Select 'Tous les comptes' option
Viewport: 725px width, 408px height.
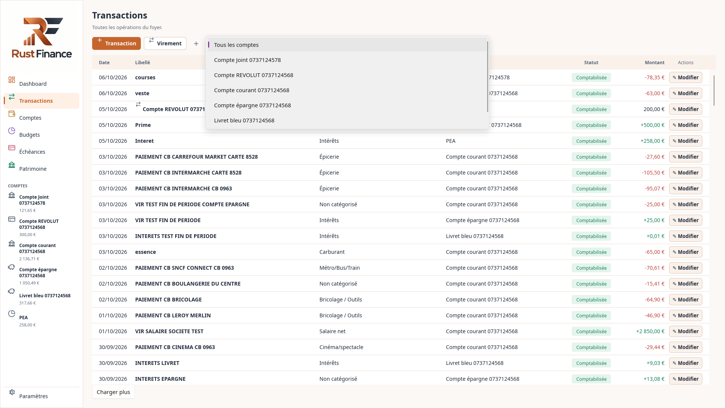click(347, 45)
